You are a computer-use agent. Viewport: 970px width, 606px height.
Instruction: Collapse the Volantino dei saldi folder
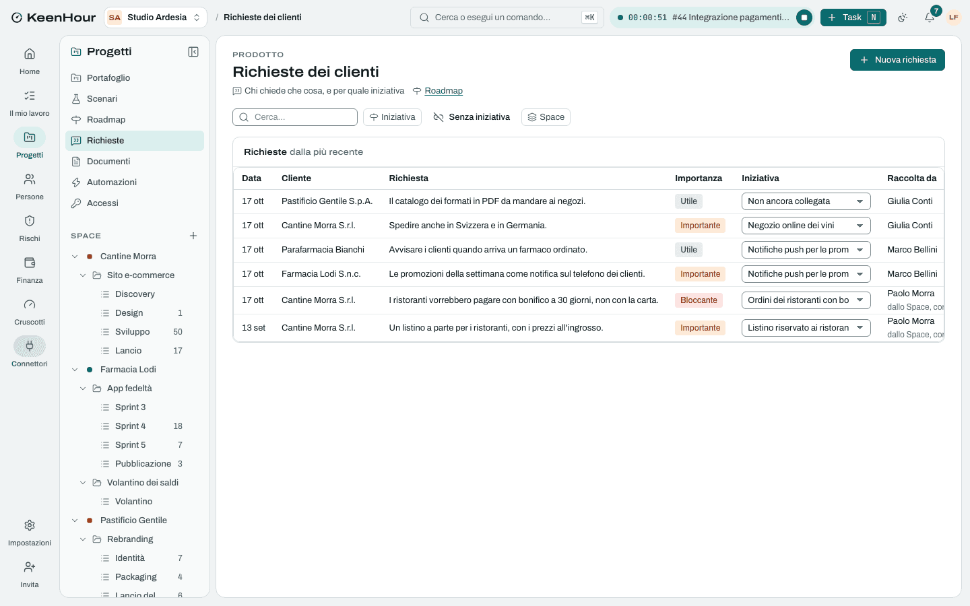[83, 483]
